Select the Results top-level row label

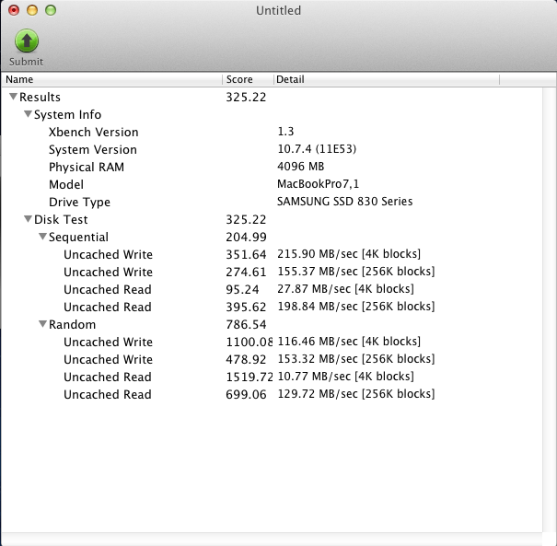[40, 97]
